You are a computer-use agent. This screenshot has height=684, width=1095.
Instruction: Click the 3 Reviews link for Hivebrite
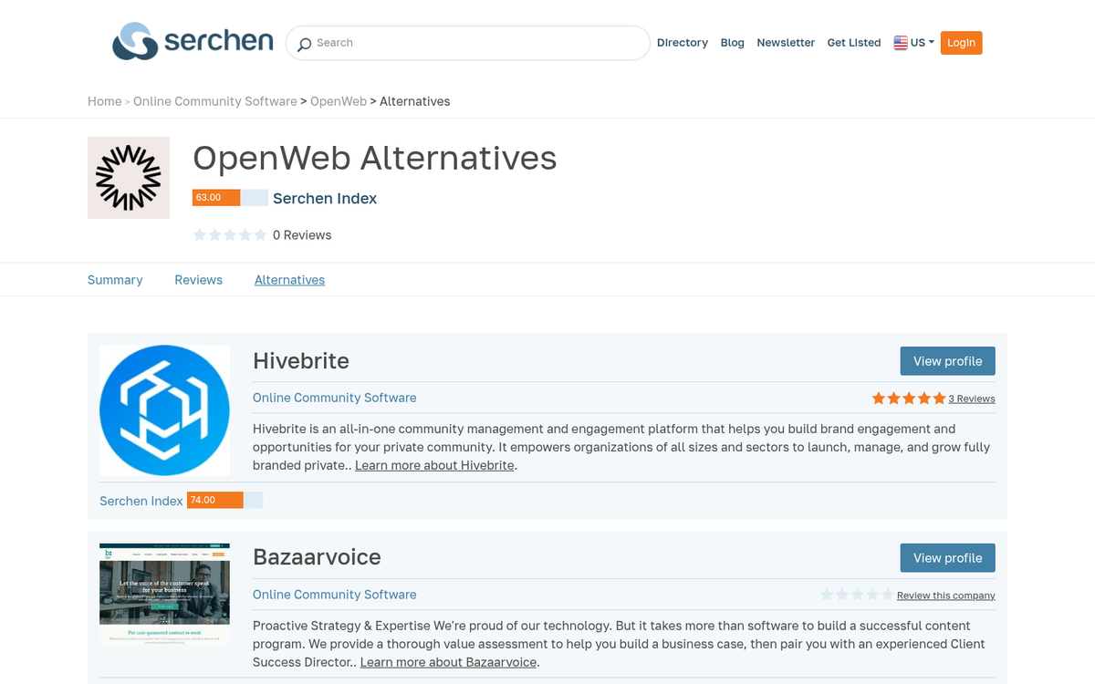pos(971,398)
